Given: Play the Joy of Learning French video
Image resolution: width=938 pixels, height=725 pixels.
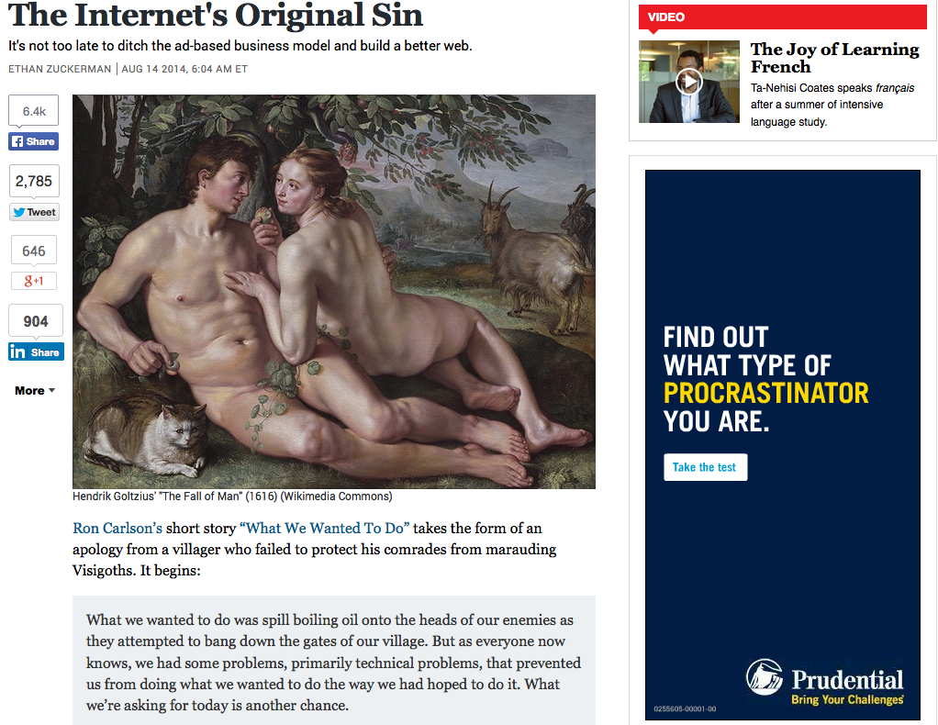Looking at the screenshot, I should (689, 82).
